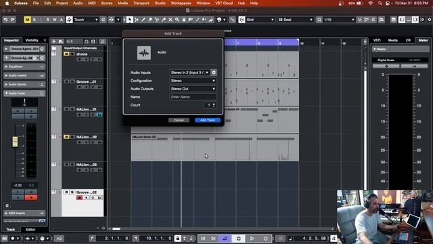Switch to the VSTi tab
Viewport: 433px width, 244px height.
tap(377, 41)
